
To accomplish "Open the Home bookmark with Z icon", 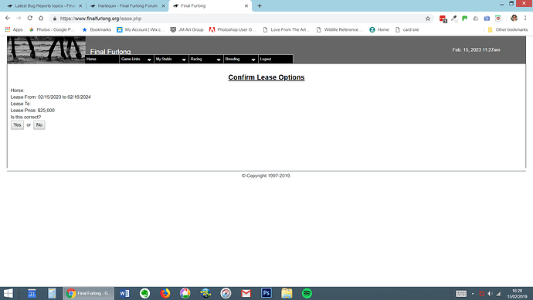I will pos(379,29).
